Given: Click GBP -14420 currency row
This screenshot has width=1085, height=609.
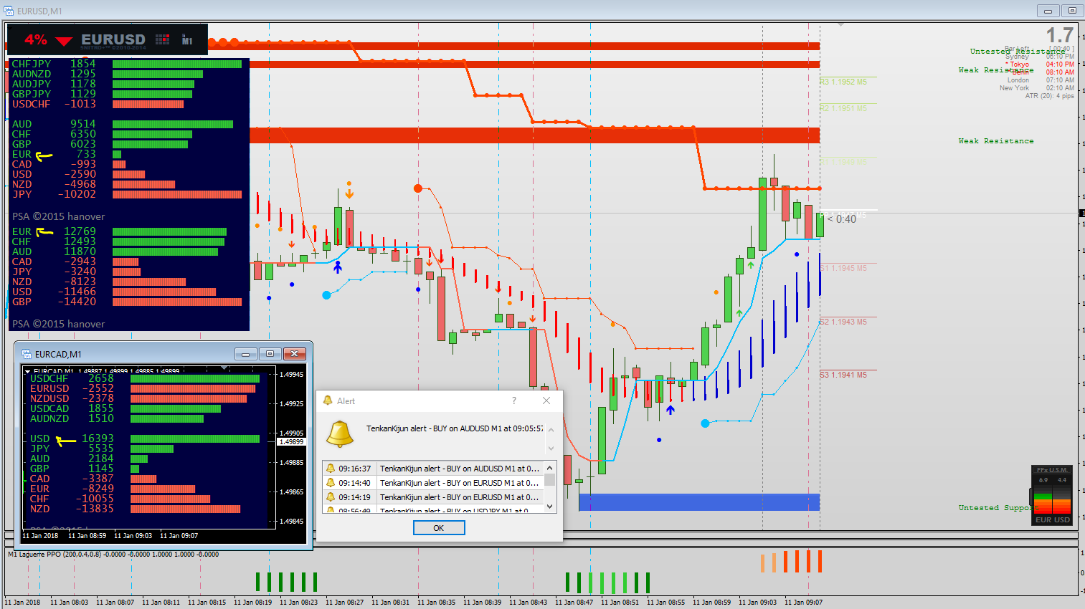Looking at the screenshot, I should (127, 302).
